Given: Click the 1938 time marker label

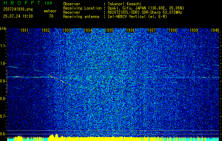Looking at the screenshot, I should pyautogui.click(x=173, y=30).
